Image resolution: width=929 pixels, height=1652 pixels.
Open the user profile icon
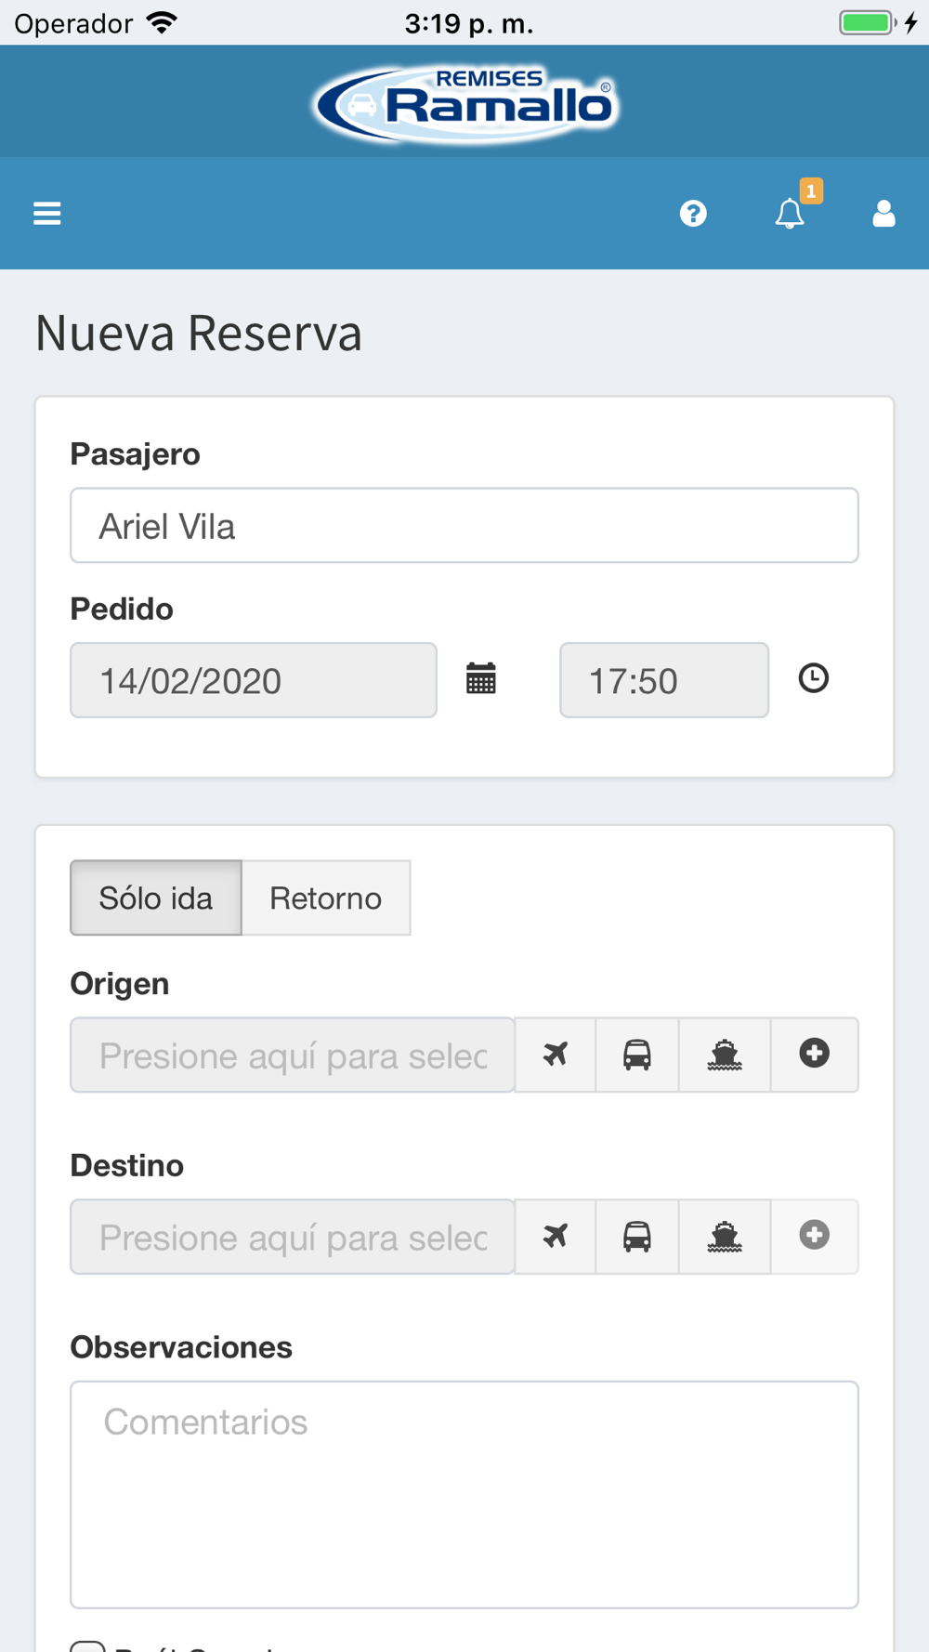(883, 214)
